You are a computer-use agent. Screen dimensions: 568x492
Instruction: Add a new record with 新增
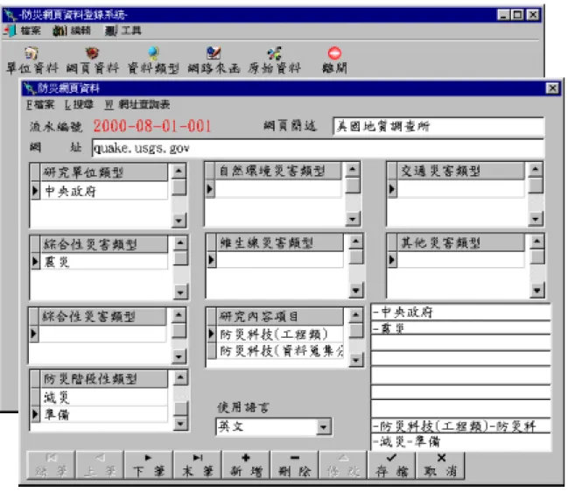[246, 465]
